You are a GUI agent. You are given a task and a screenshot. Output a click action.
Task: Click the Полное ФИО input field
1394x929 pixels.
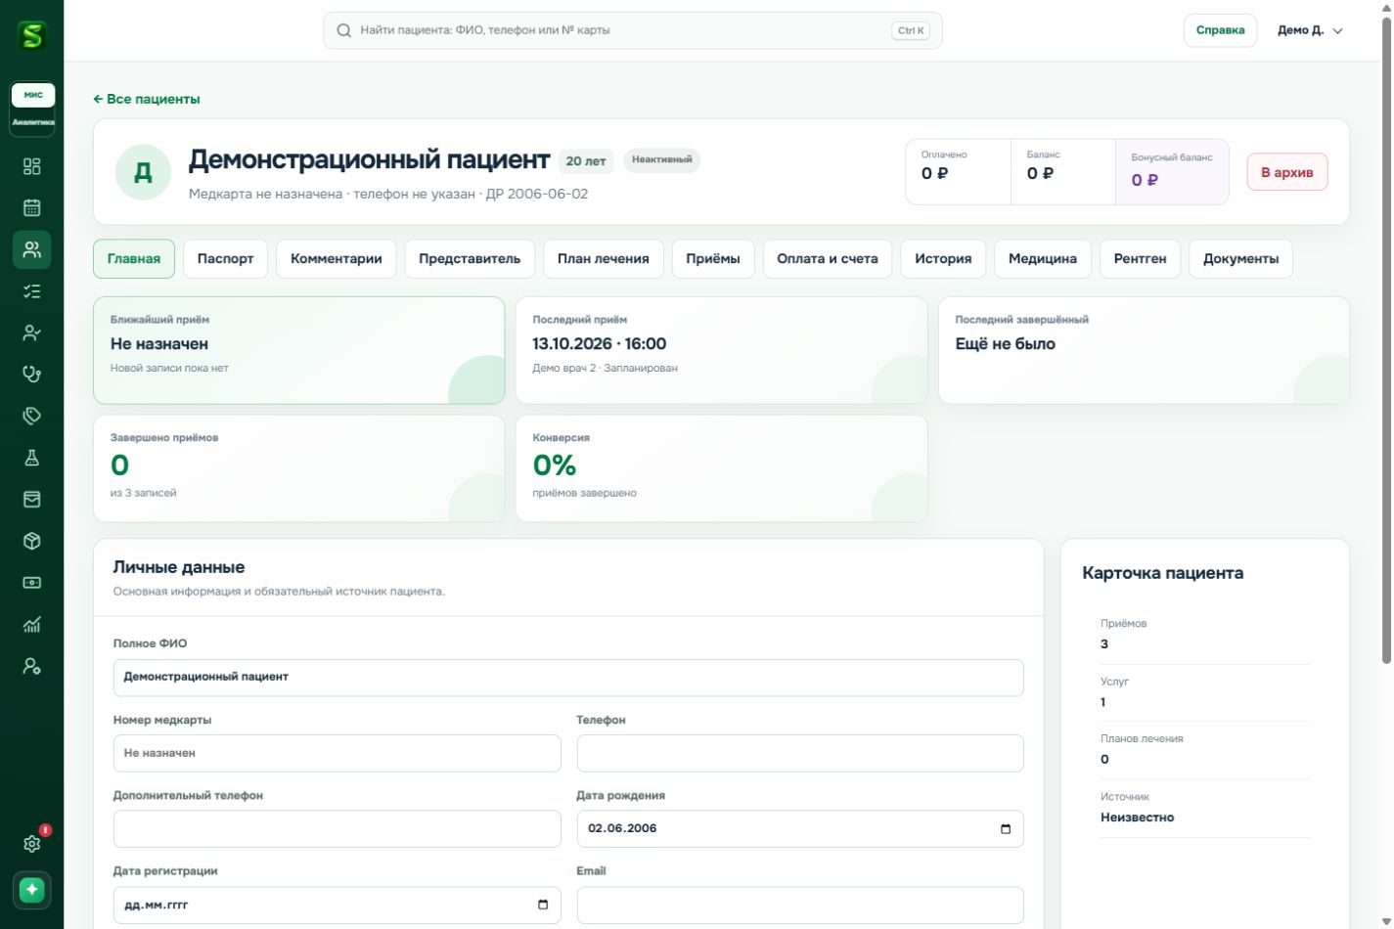568,677
